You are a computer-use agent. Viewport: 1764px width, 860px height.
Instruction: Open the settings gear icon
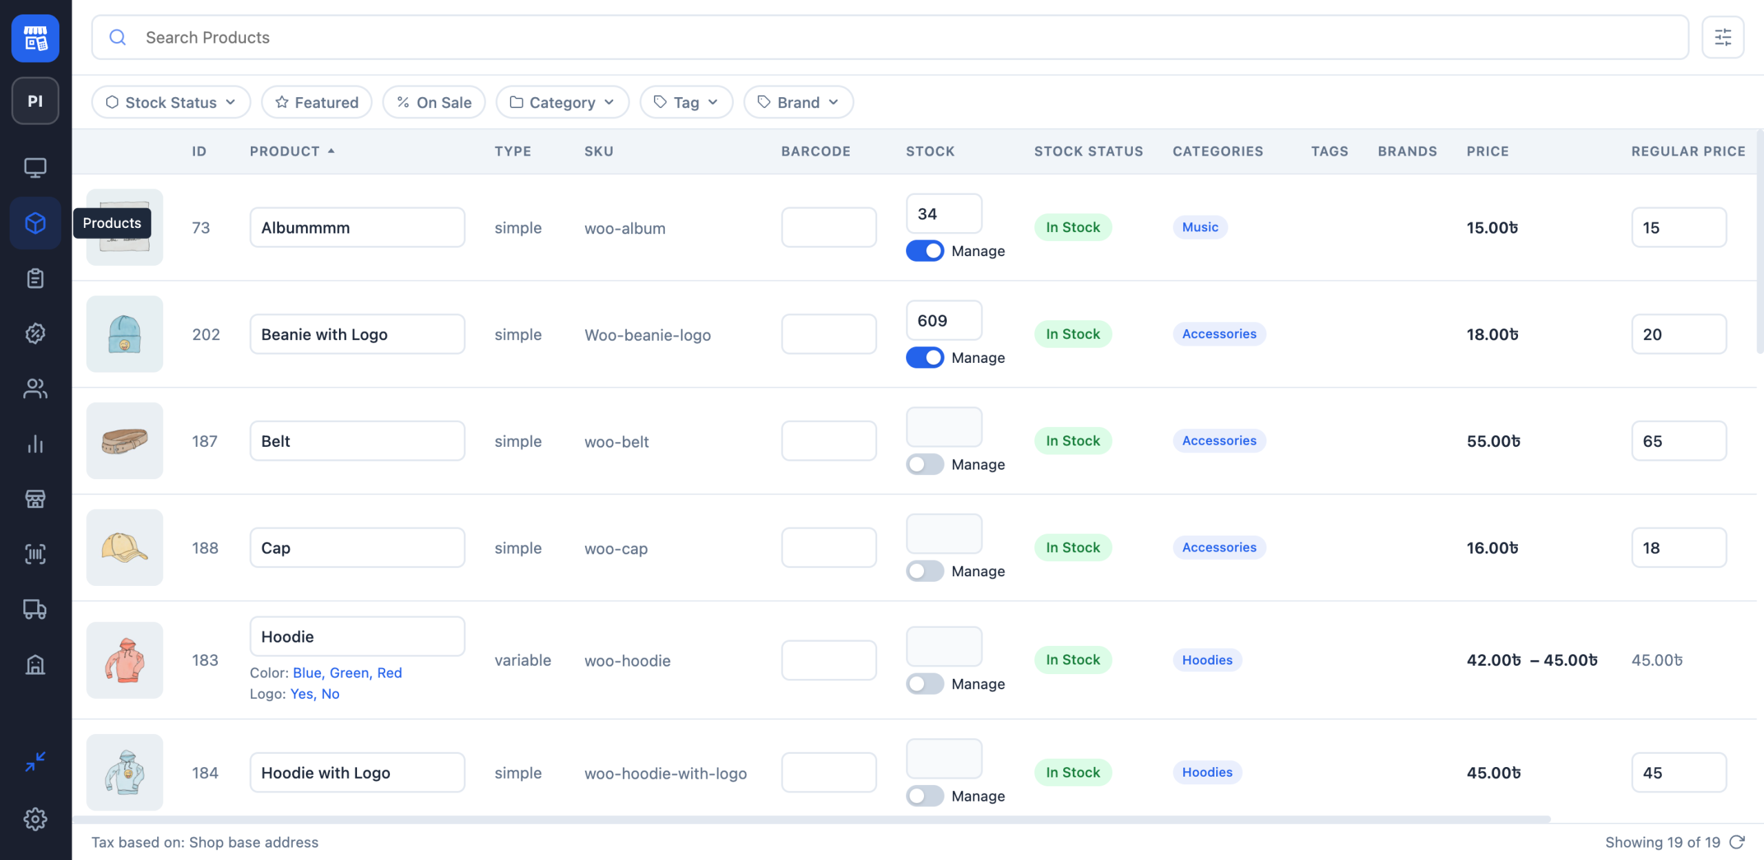pyautogui.click(x=35, y=819)
